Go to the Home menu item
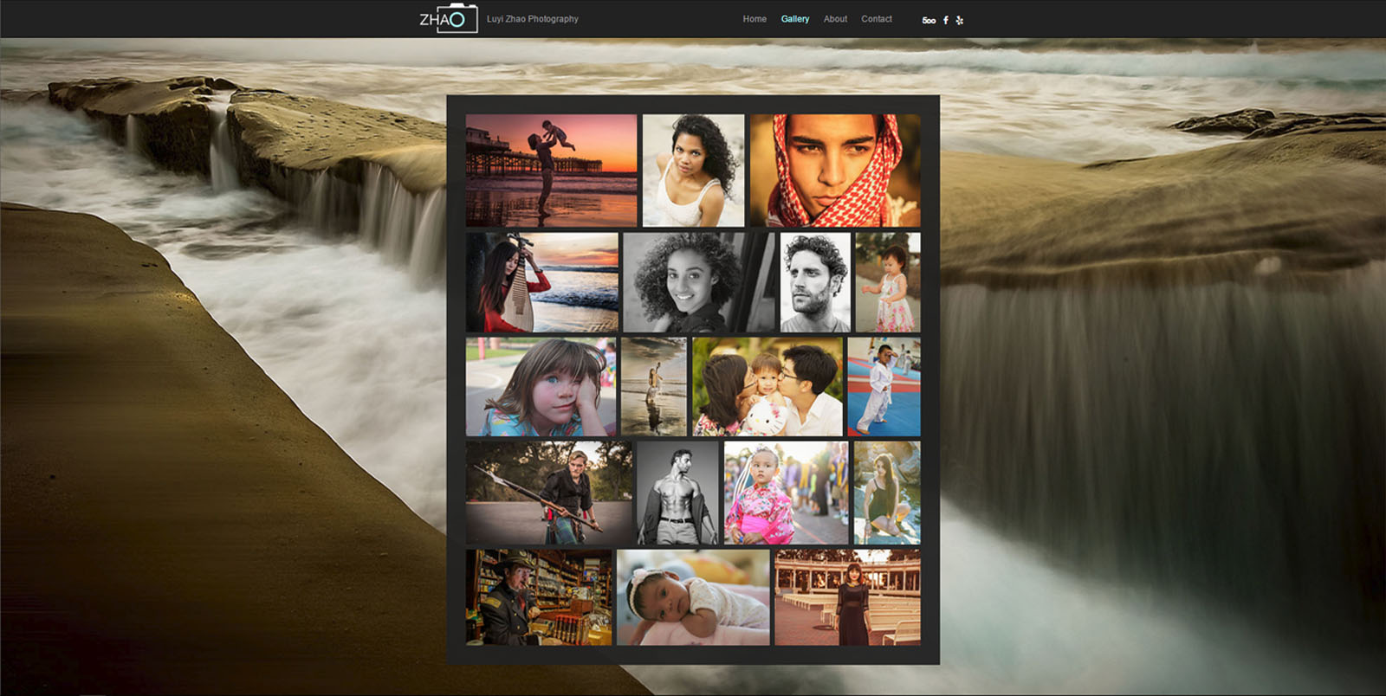This screenshot has width=1386, height=696. pyautogui.click(x=755, y=19)
